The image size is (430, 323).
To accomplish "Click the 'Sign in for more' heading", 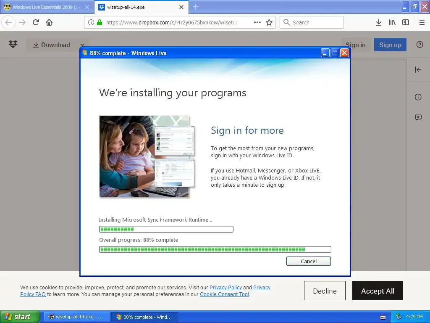I will pos(247,130).
